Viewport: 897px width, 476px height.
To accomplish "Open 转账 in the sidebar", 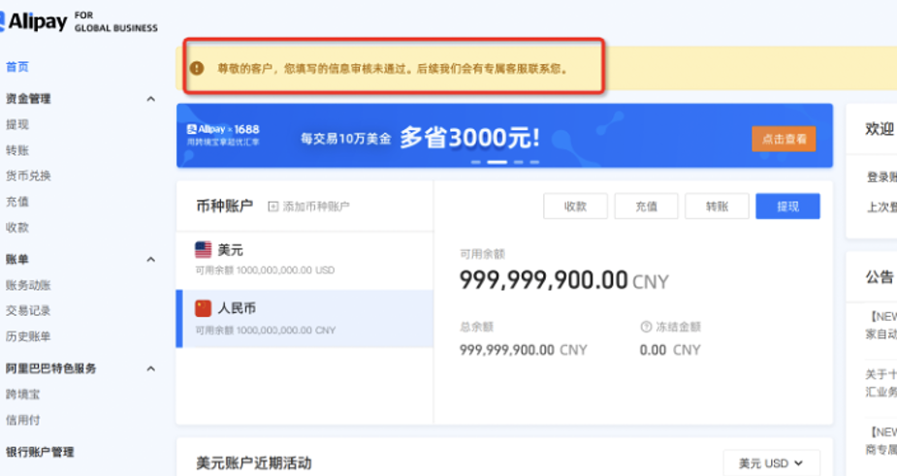I will click(x=17, y=150).
